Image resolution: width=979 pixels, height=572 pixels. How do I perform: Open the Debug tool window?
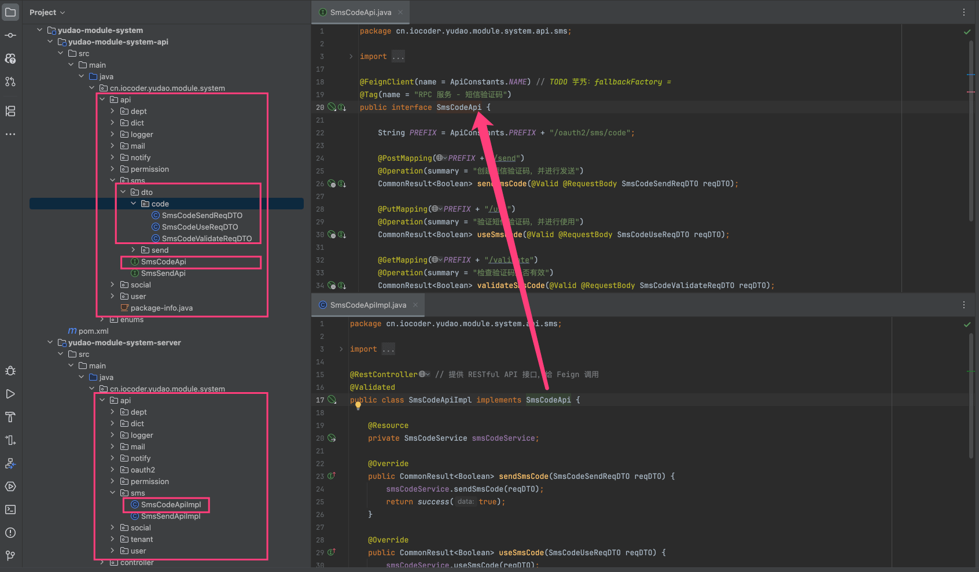pos(10,371)
